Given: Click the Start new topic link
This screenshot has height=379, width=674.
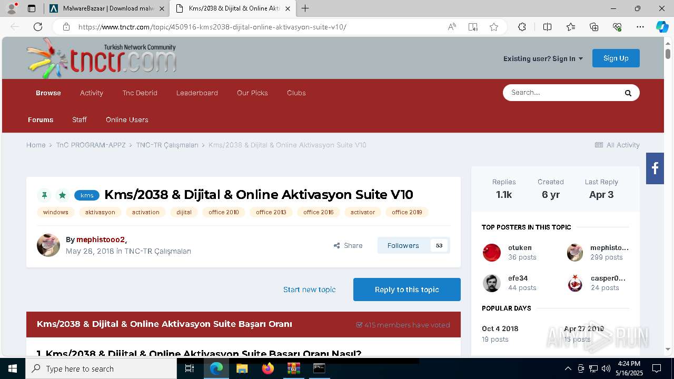Looking at the screenshot, I should (x=309, y=290).
